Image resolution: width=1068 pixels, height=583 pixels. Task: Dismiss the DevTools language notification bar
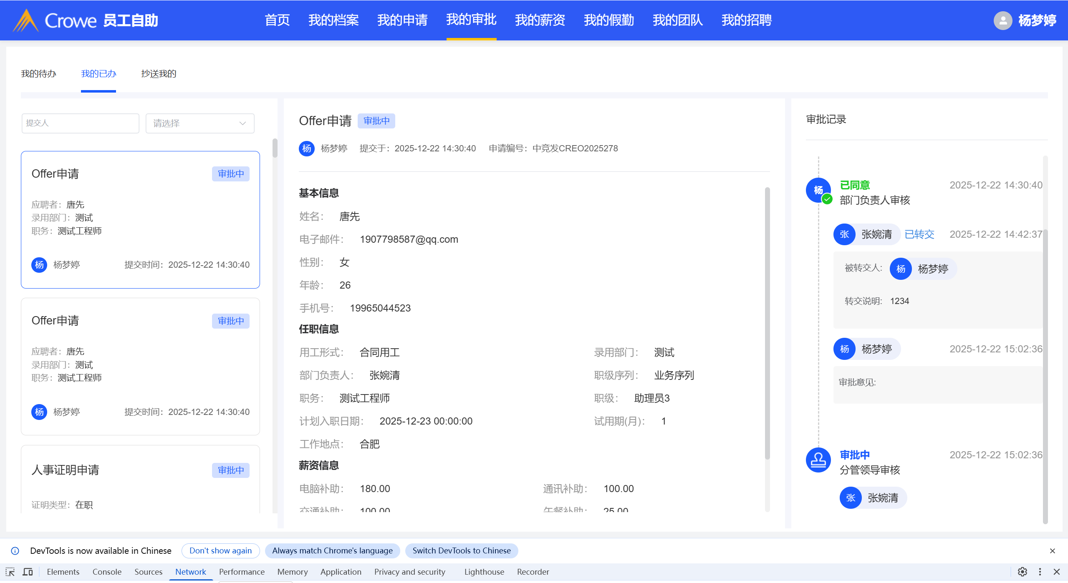(x=1052, y=551)
